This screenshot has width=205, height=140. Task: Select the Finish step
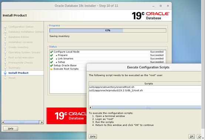point(12,78)
